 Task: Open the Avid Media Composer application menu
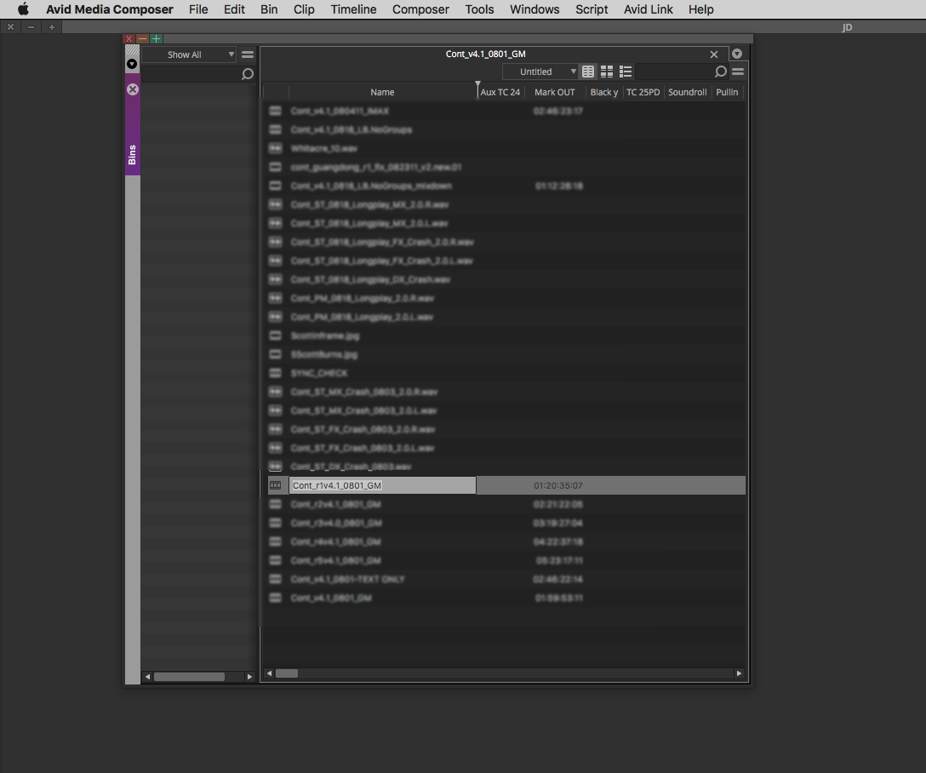click(109, 9)
